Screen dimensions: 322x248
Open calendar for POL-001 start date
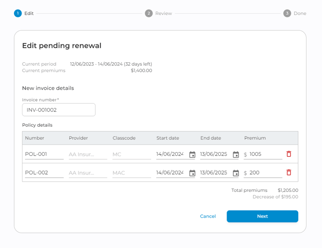(x=192, y=154)
